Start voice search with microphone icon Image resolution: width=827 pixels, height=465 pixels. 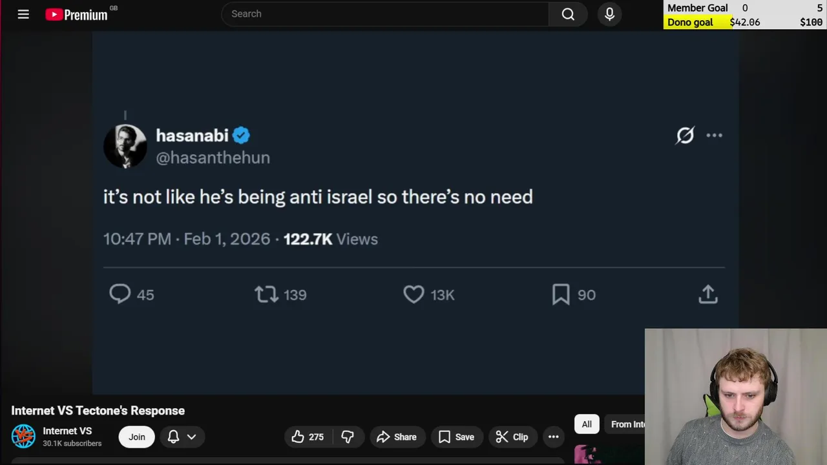coord(609,14)
